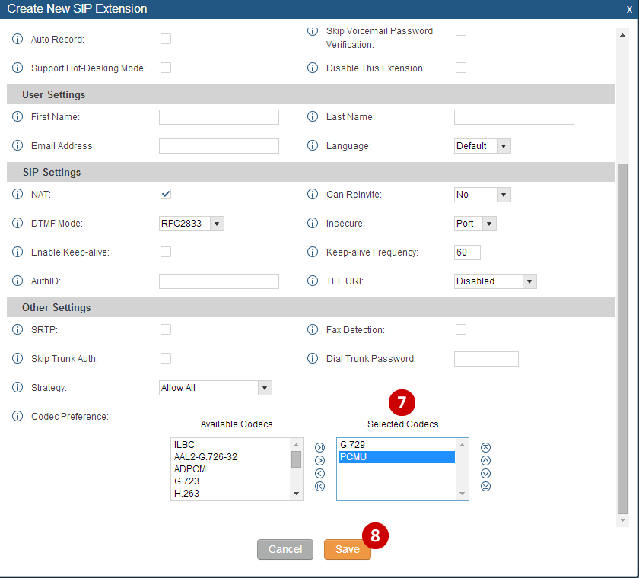
Task: Click the add-all codecs double-right arrow icon
Action: pos(319,446)
